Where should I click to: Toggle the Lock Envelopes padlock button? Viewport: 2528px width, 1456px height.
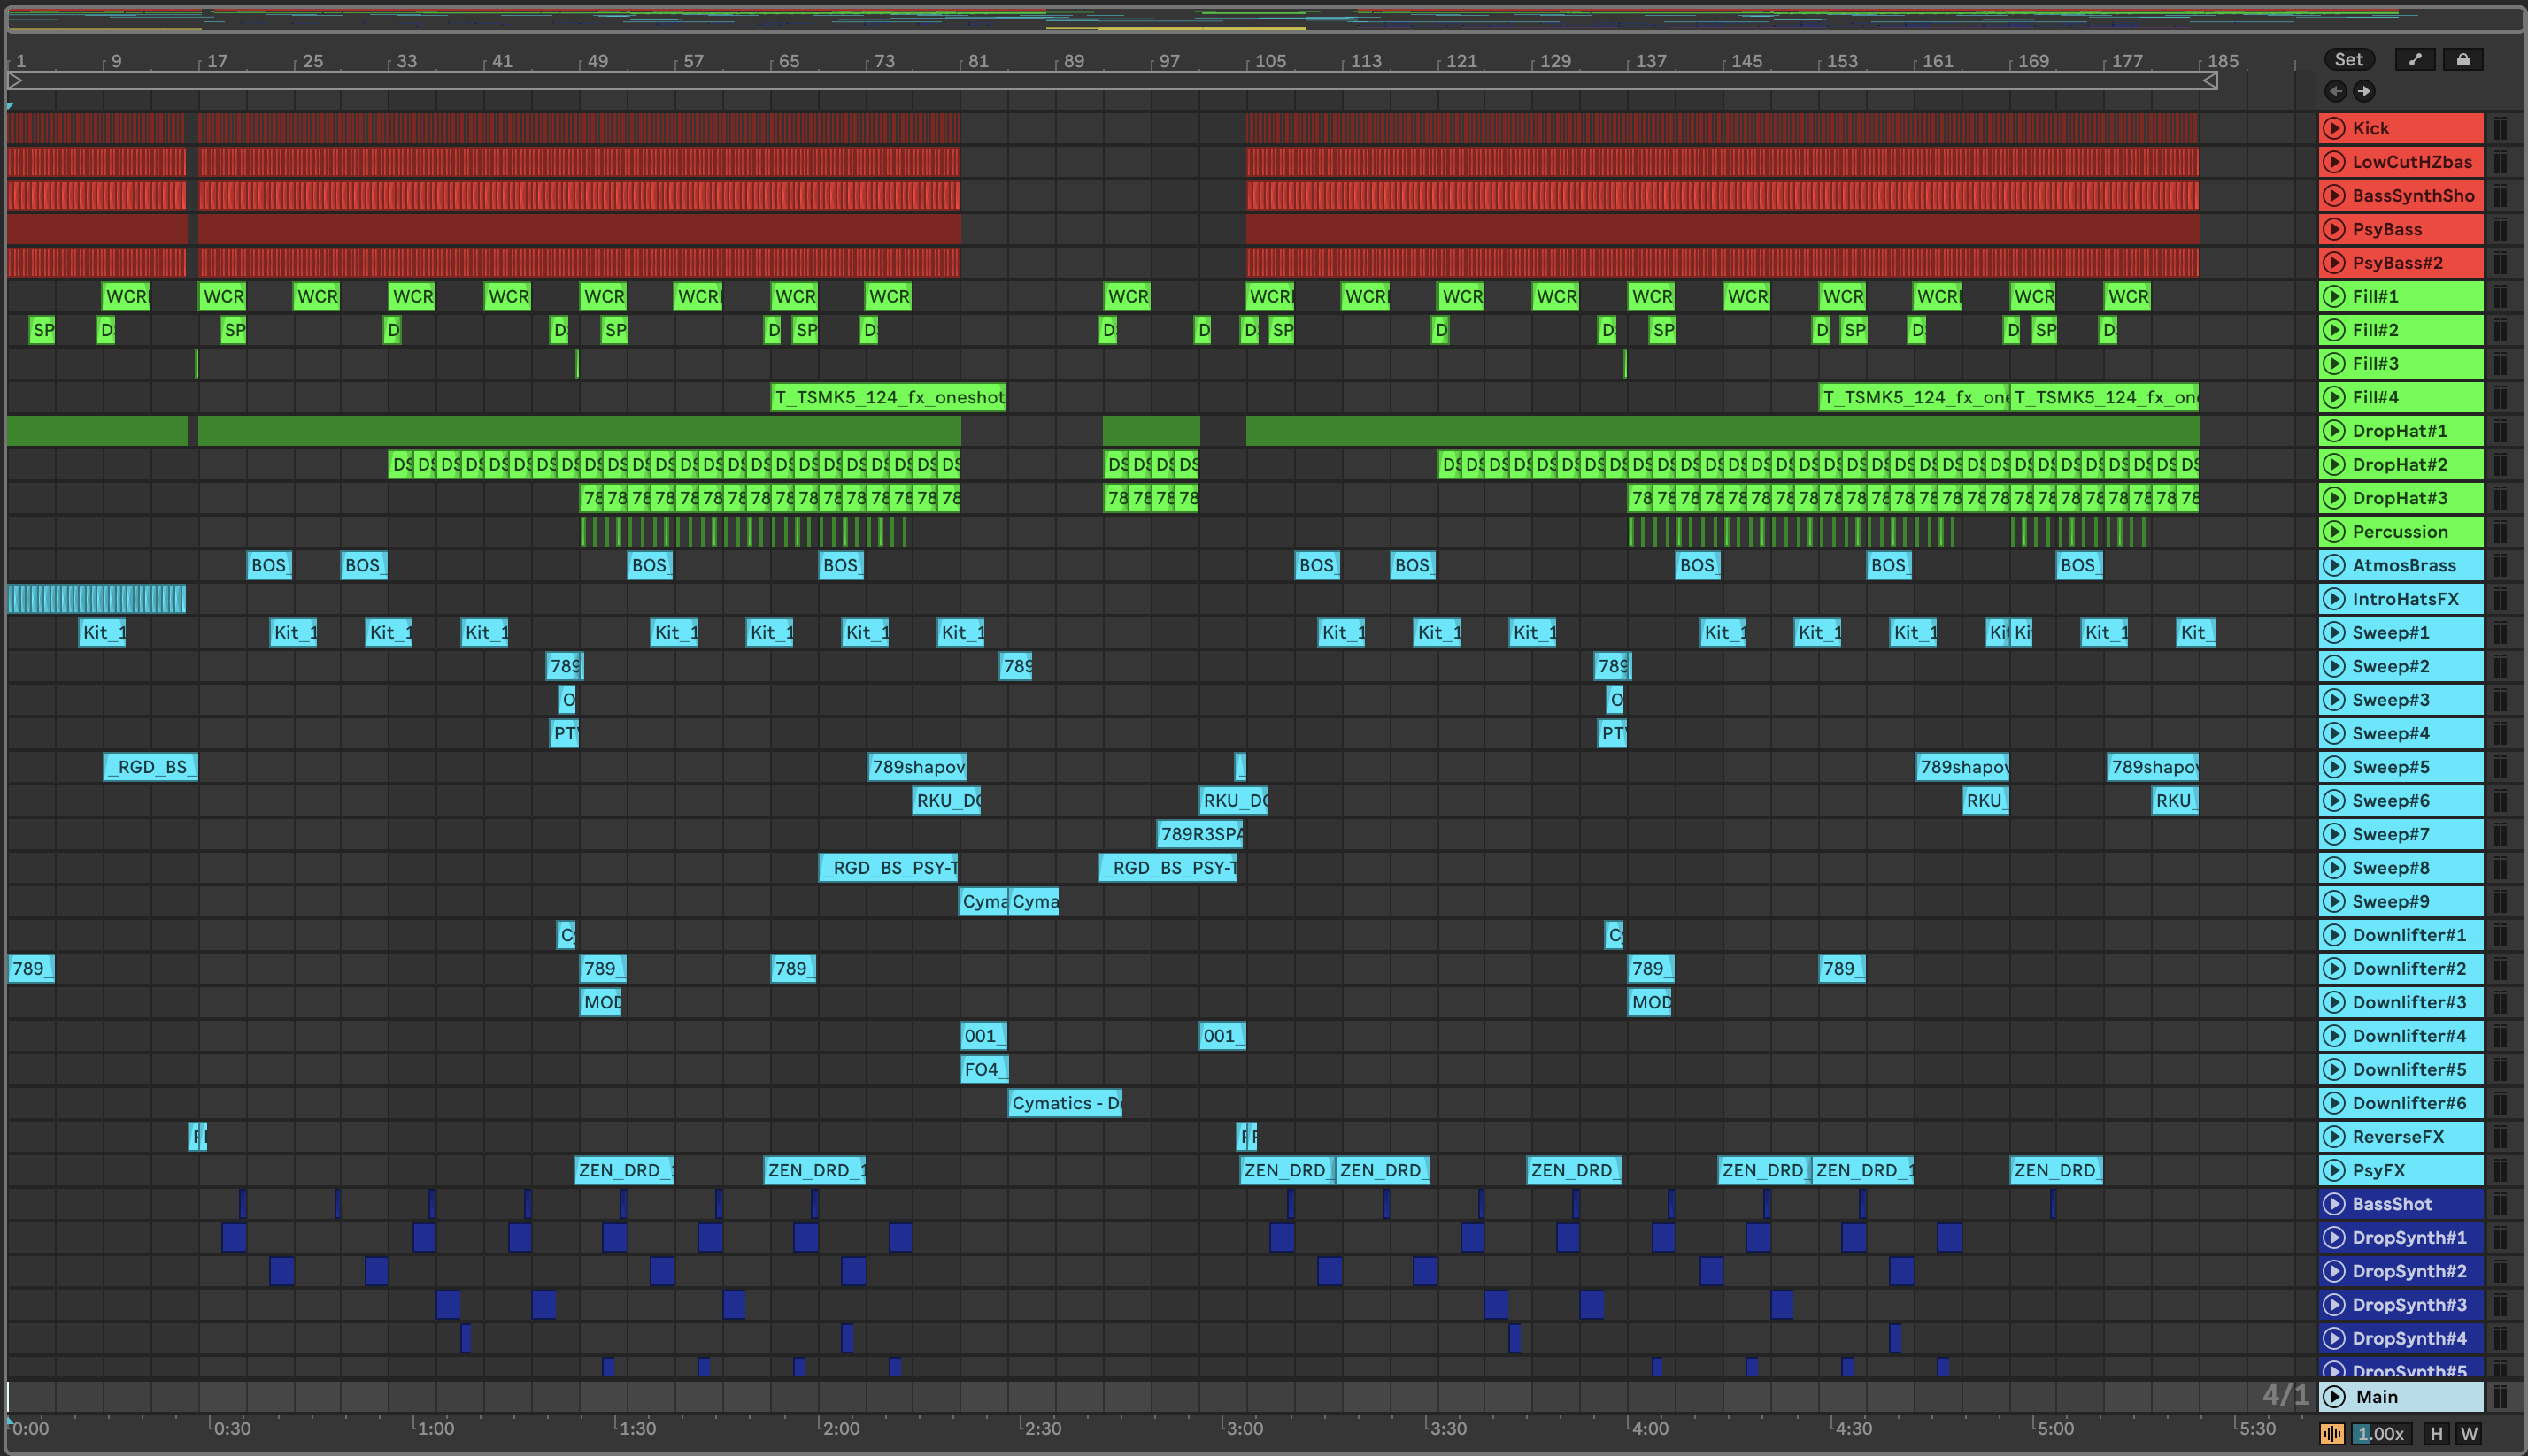click(2463, 60)
